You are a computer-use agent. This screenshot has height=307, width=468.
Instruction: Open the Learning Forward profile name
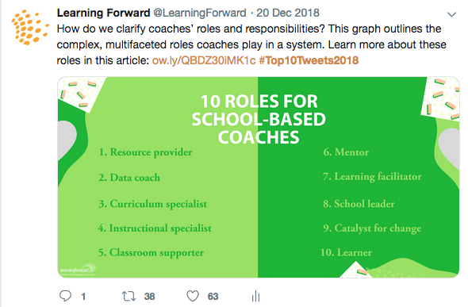coord(103,13)
